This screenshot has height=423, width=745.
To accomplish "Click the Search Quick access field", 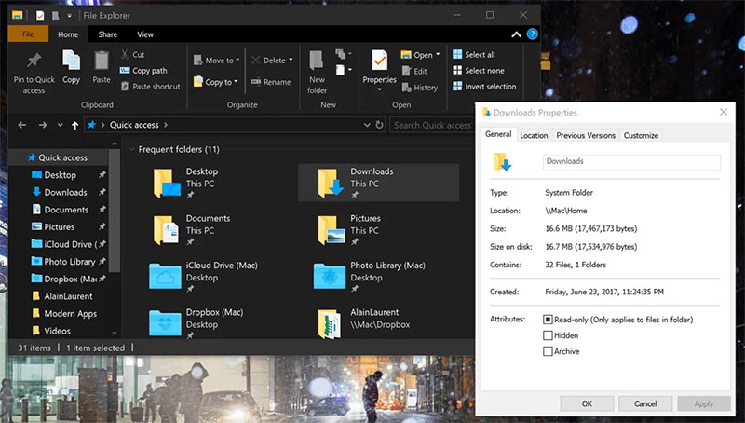I will click(x=432, y=125).
